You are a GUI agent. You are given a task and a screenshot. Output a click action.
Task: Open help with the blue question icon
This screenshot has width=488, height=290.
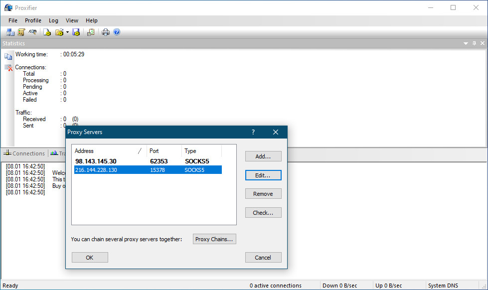click(x=117, y=32)
